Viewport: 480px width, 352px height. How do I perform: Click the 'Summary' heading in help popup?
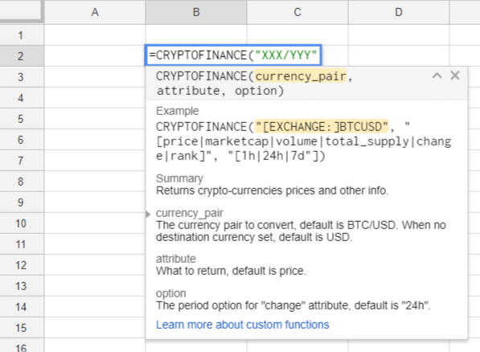coord(179,178)
